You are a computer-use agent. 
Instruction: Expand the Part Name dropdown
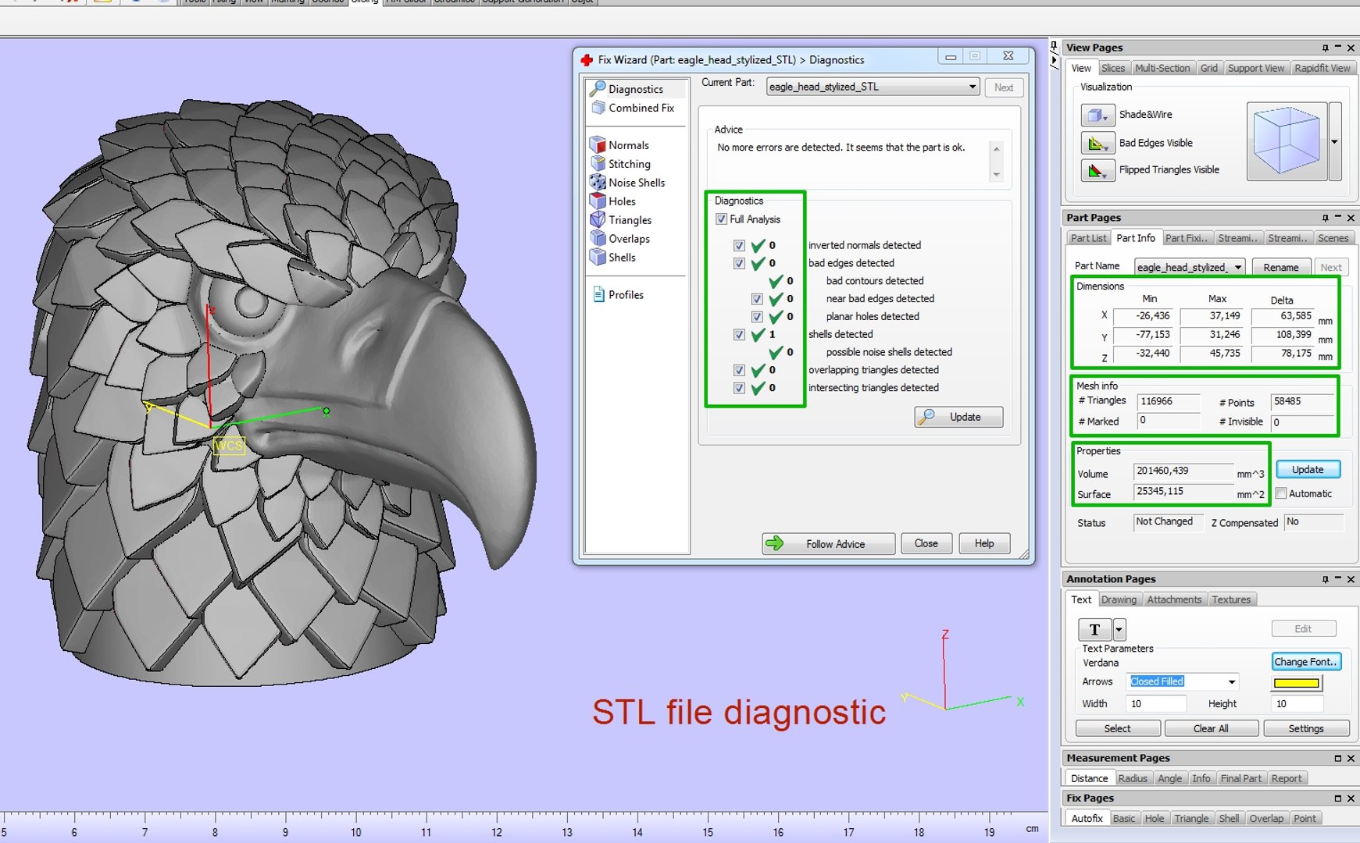click(1238, 267)
